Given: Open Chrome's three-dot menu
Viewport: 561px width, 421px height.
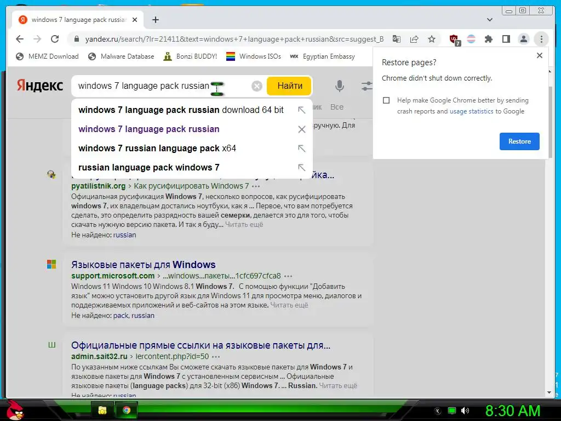Looking at the screenshot, I should [541, 39].
